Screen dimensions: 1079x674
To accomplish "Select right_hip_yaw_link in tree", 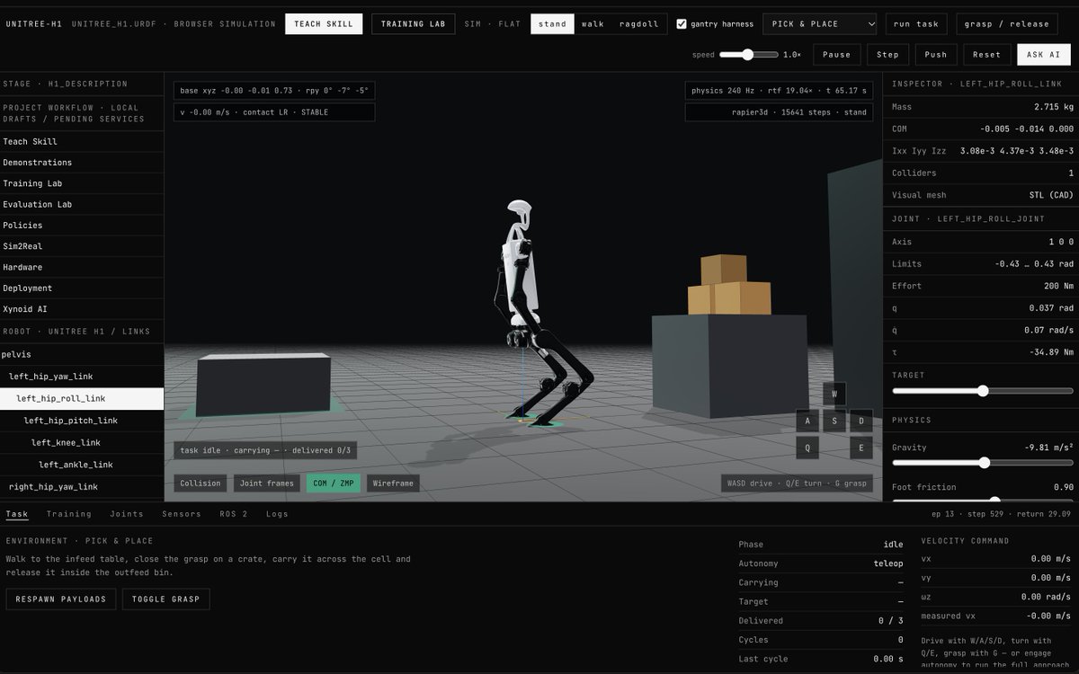I will pyautogui.click(x=82, y=486).
